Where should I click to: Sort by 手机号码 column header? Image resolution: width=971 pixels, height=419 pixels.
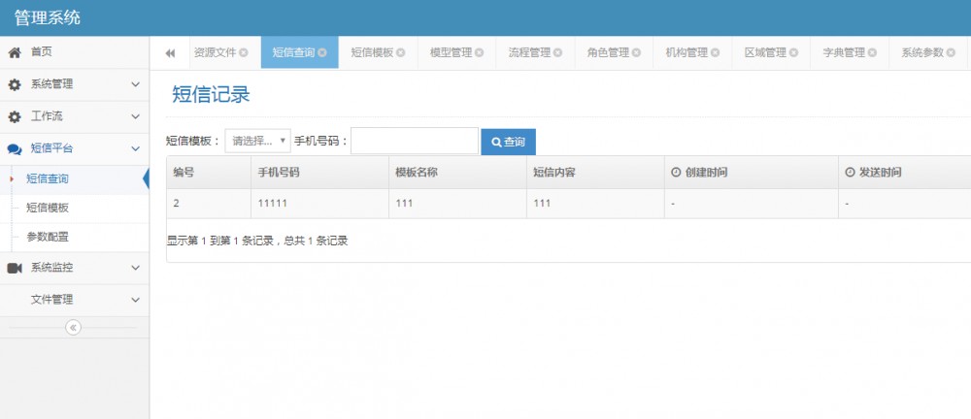319,173
